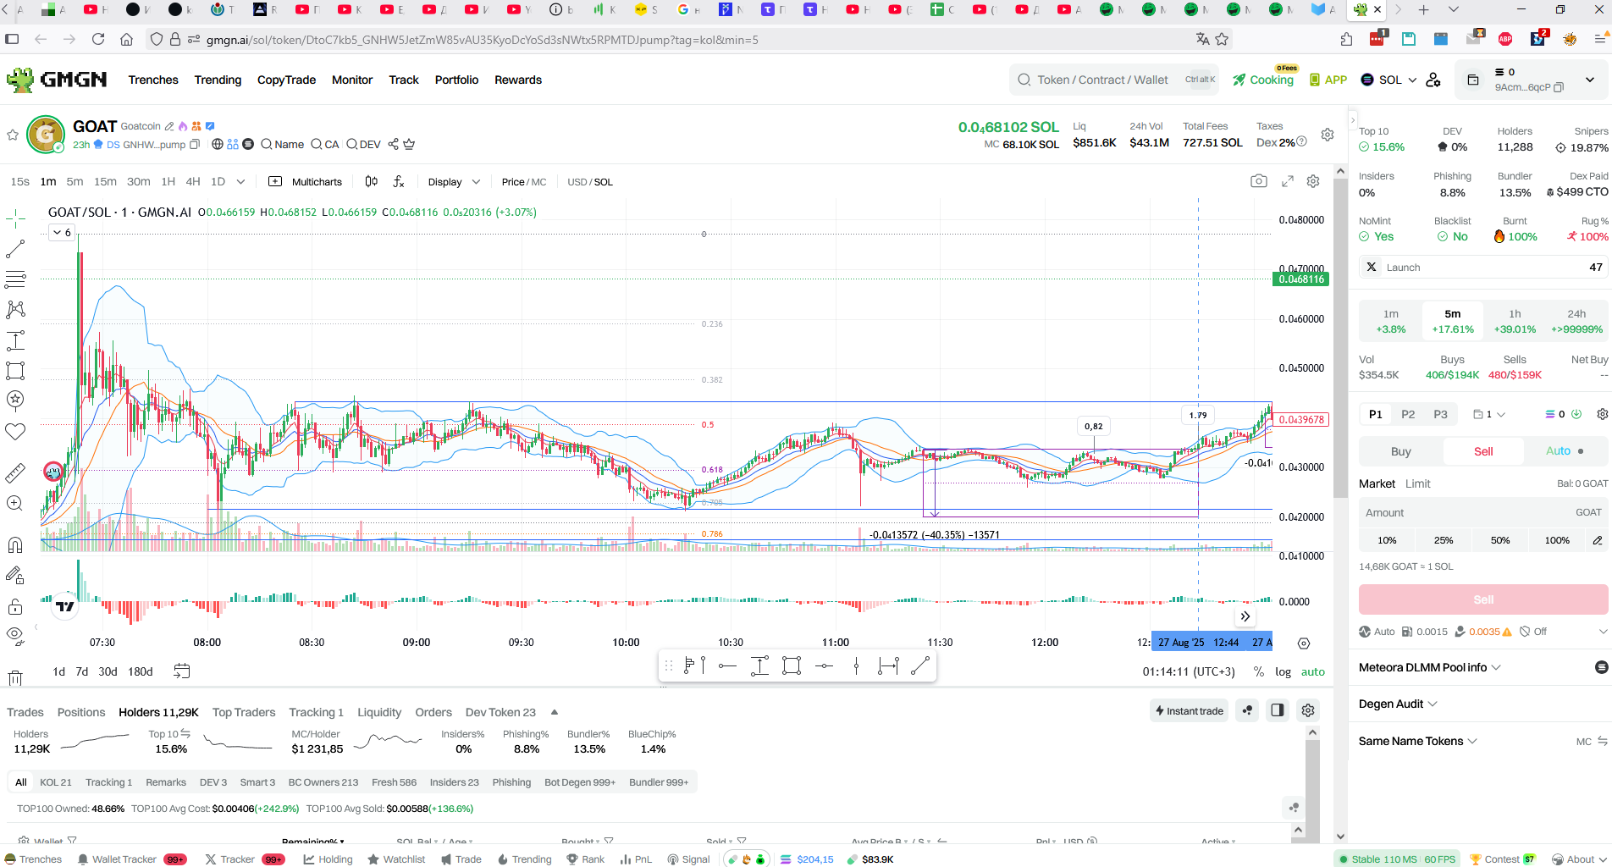Open the Portfolio menu item
The image size is (1612, 867).
[456, 80]
